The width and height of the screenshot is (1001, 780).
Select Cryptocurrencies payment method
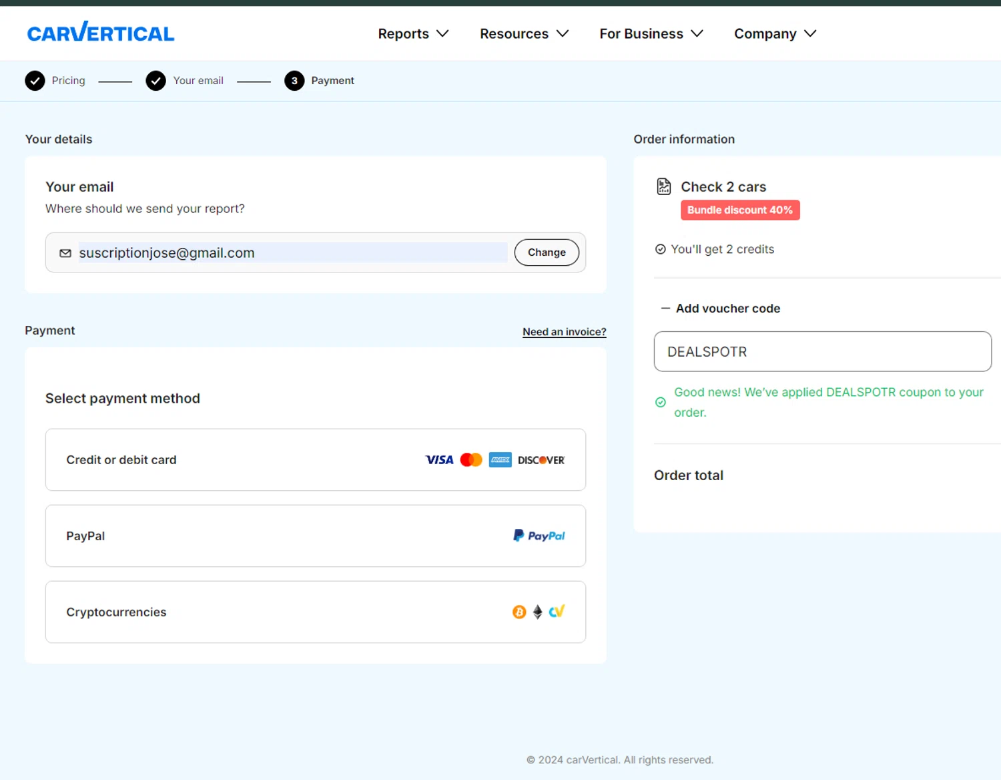point(316,612)
